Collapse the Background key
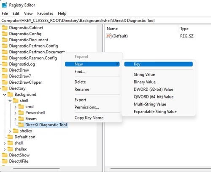The image size is (211, 172). tap(5, 95)
